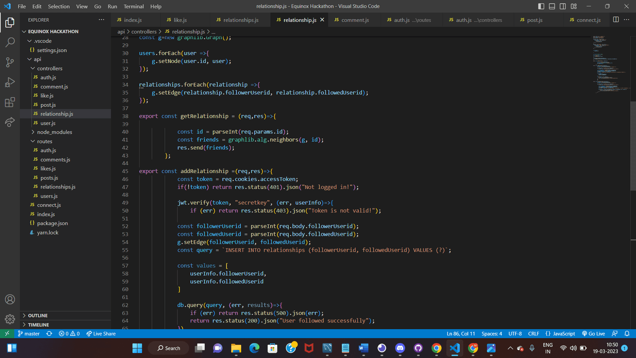
Task: Click Ln 86, Col 11 indicator
Action: click(x=461, y=334)
